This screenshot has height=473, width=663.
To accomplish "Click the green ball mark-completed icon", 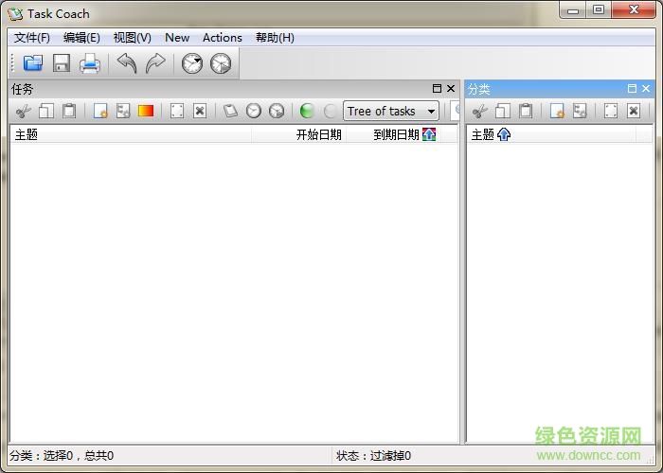I will (x=307, y=111).
